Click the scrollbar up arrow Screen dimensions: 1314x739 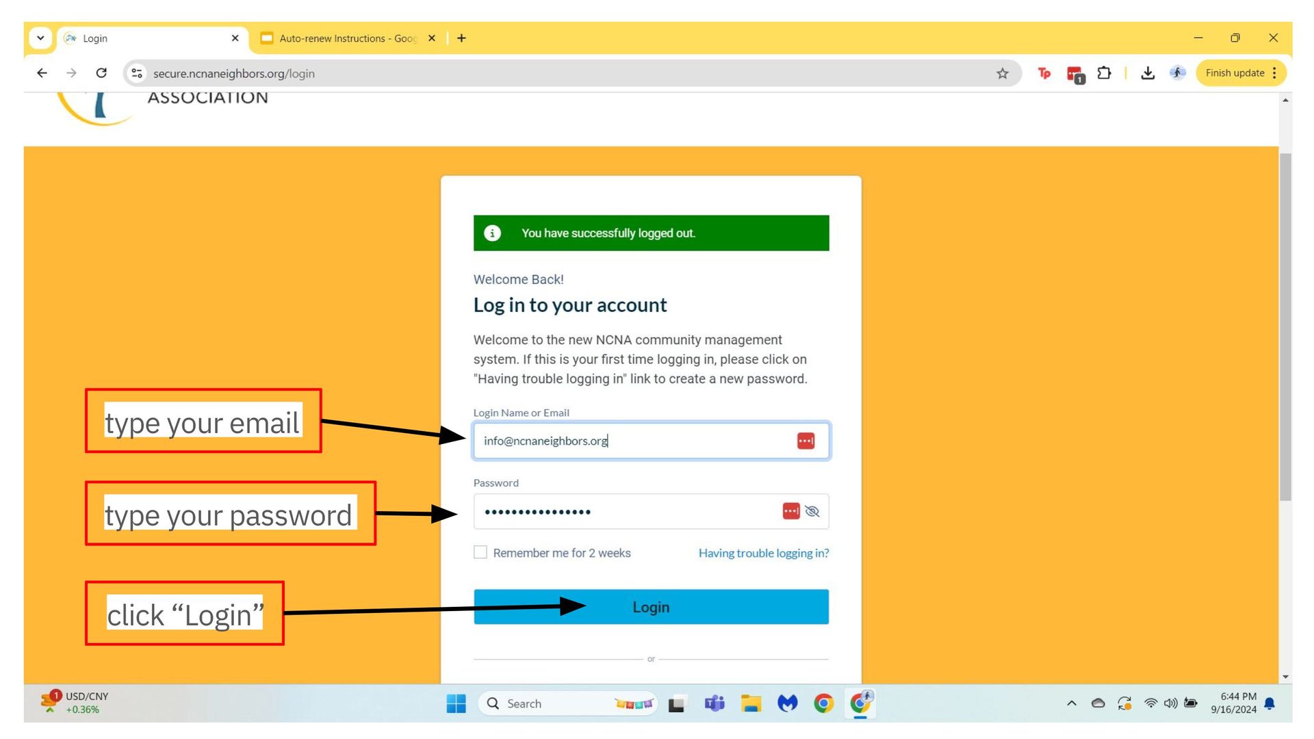point(1285,101)
